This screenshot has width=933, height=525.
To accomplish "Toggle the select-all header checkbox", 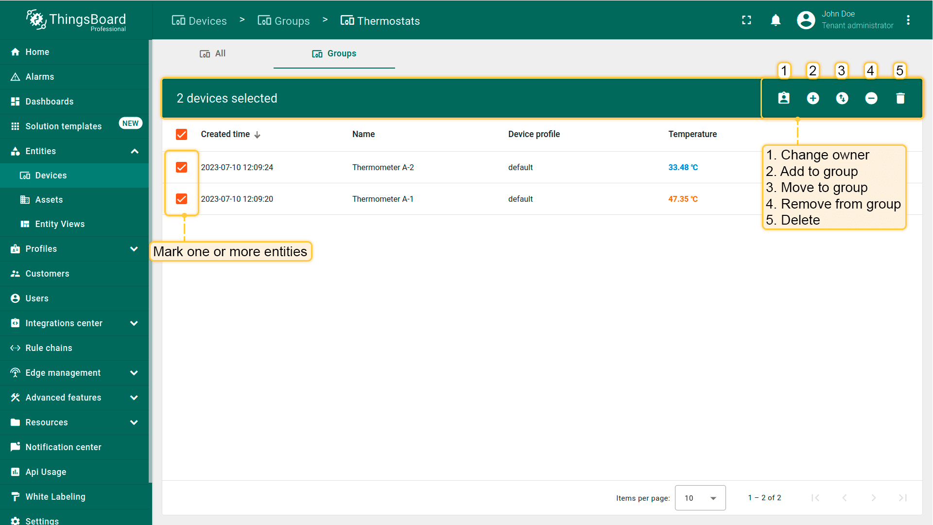I will [182, 134].
